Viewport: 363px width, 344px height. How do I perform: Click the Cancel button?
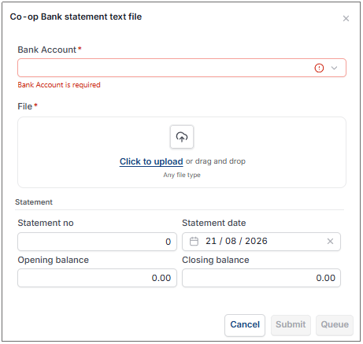[x=245, y=324]
